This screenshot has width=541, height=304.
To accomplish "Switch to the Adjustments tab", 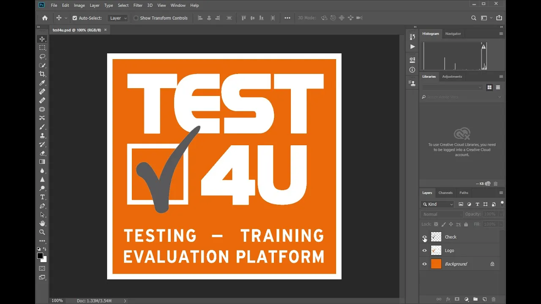I will tap(452, 76).
